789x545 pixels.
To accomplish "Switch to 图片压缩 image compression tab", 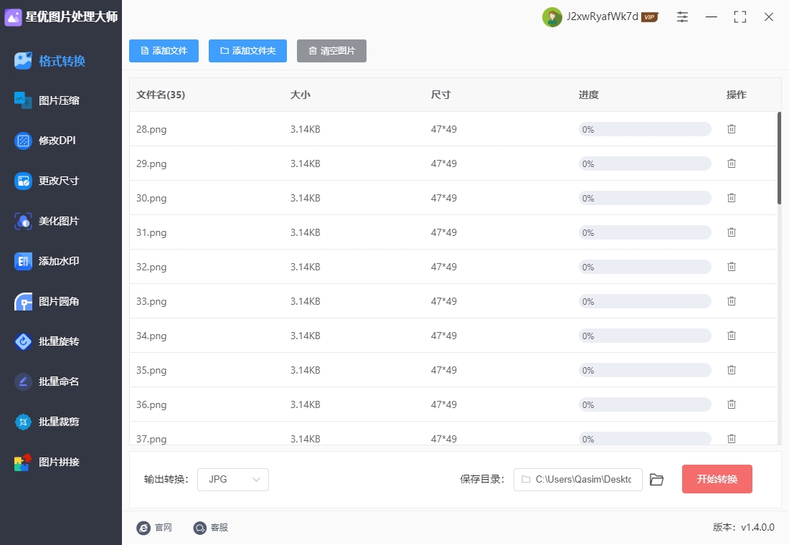I will 59,100.
